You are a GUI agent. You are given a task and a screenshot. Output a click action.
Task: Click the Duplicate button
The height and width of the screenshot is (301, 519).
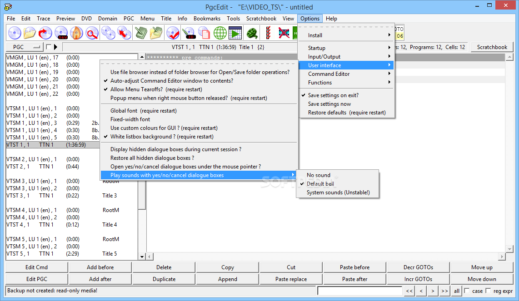coord(164,279)
